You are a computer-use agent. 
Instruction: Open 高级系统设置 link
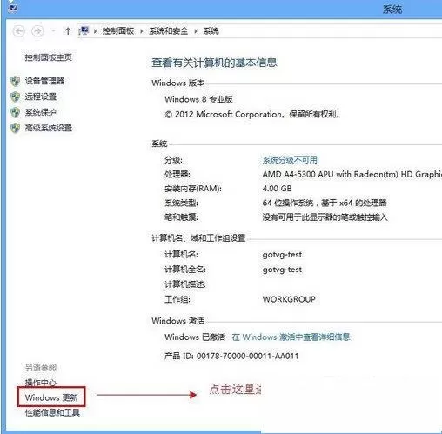click(x=49, y=128)
